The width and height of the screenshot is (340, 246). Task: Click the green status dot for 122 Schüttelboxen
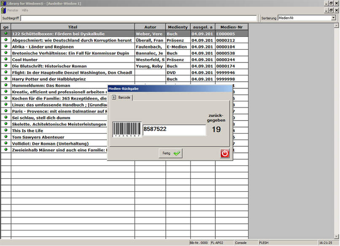tap(6, 33)
